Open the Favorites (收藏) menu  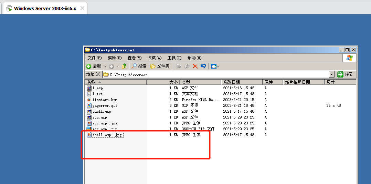point(155,58)
